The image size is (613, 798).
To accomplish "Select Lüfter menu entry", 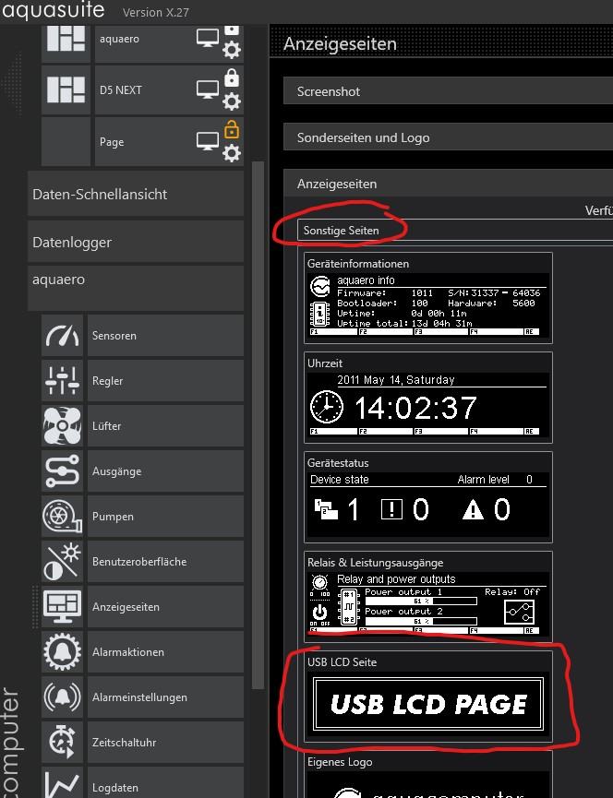I will coord(165,426).
